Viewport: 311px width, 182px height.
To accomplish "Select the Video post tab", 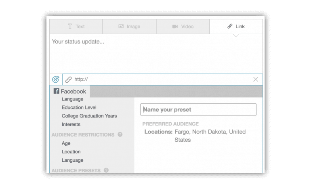I will [x=183, y=27].
